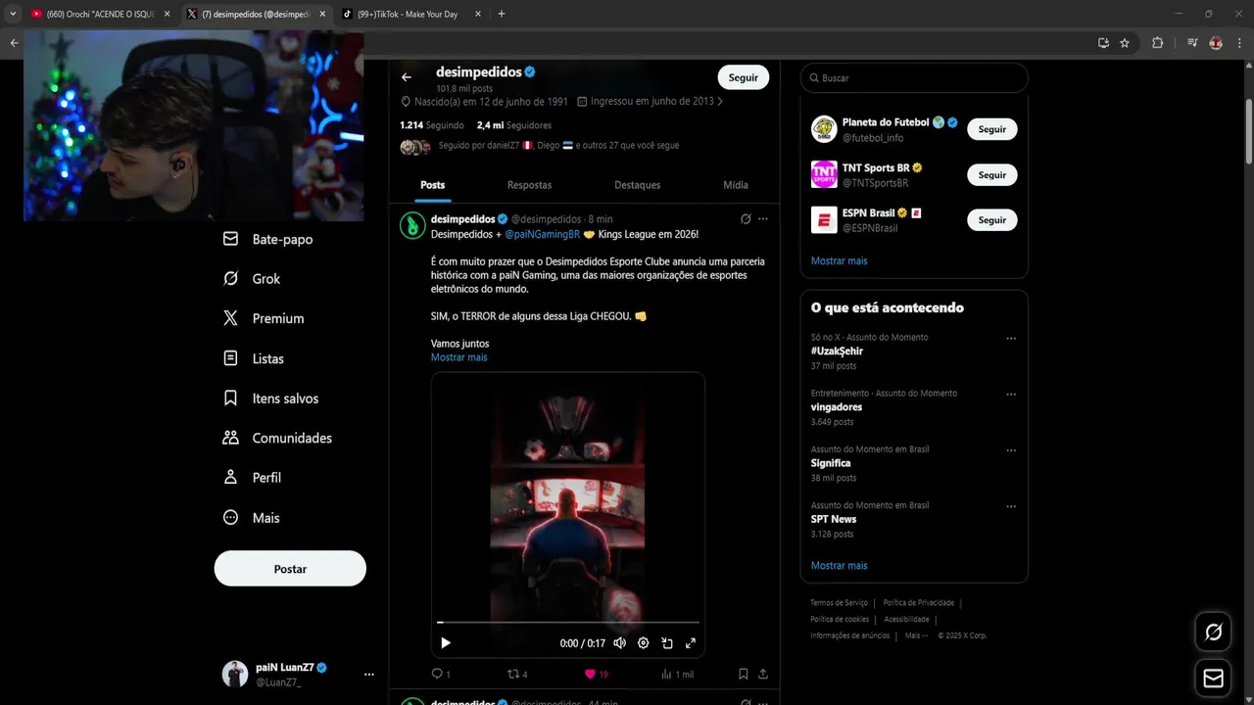
Task: Bookmark this page with the star icon
Action: pos(1125,43)
